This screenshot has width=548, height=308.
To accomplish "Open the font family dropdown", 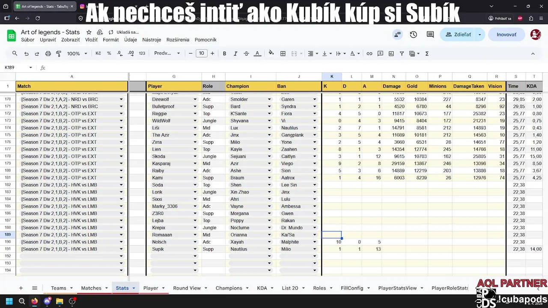I will [x=167, y=53].
